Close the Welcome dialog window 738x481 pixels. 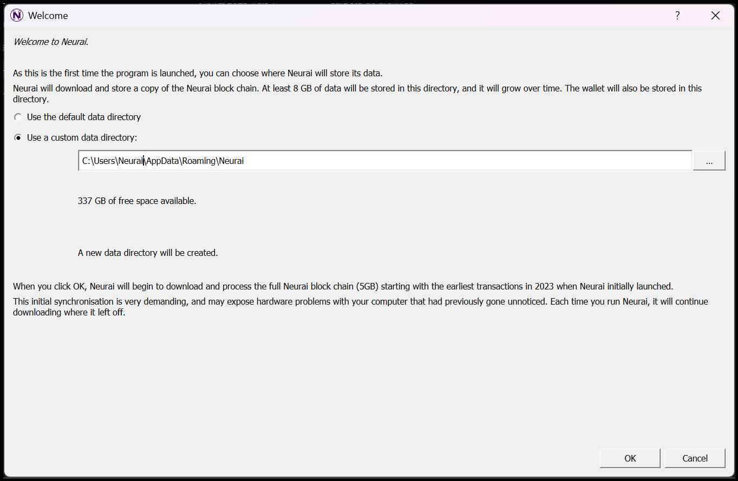tap(715, 16)
